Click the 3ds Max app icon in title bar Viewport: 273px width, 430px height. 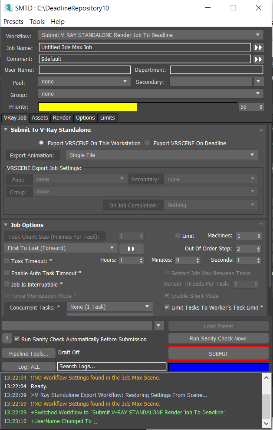coord(8,8)
